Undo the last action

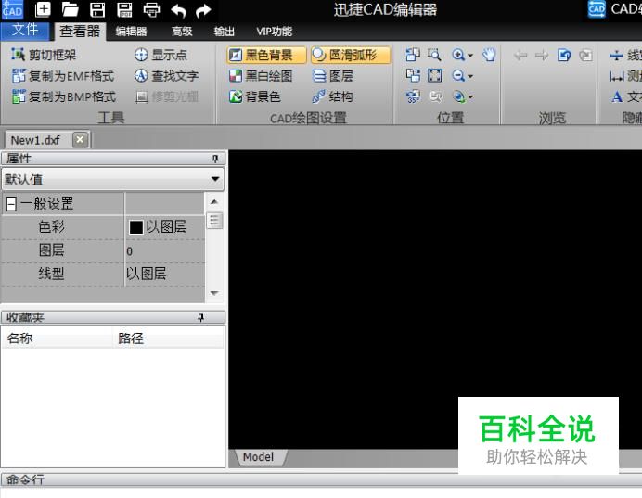[x=178, y=10]
